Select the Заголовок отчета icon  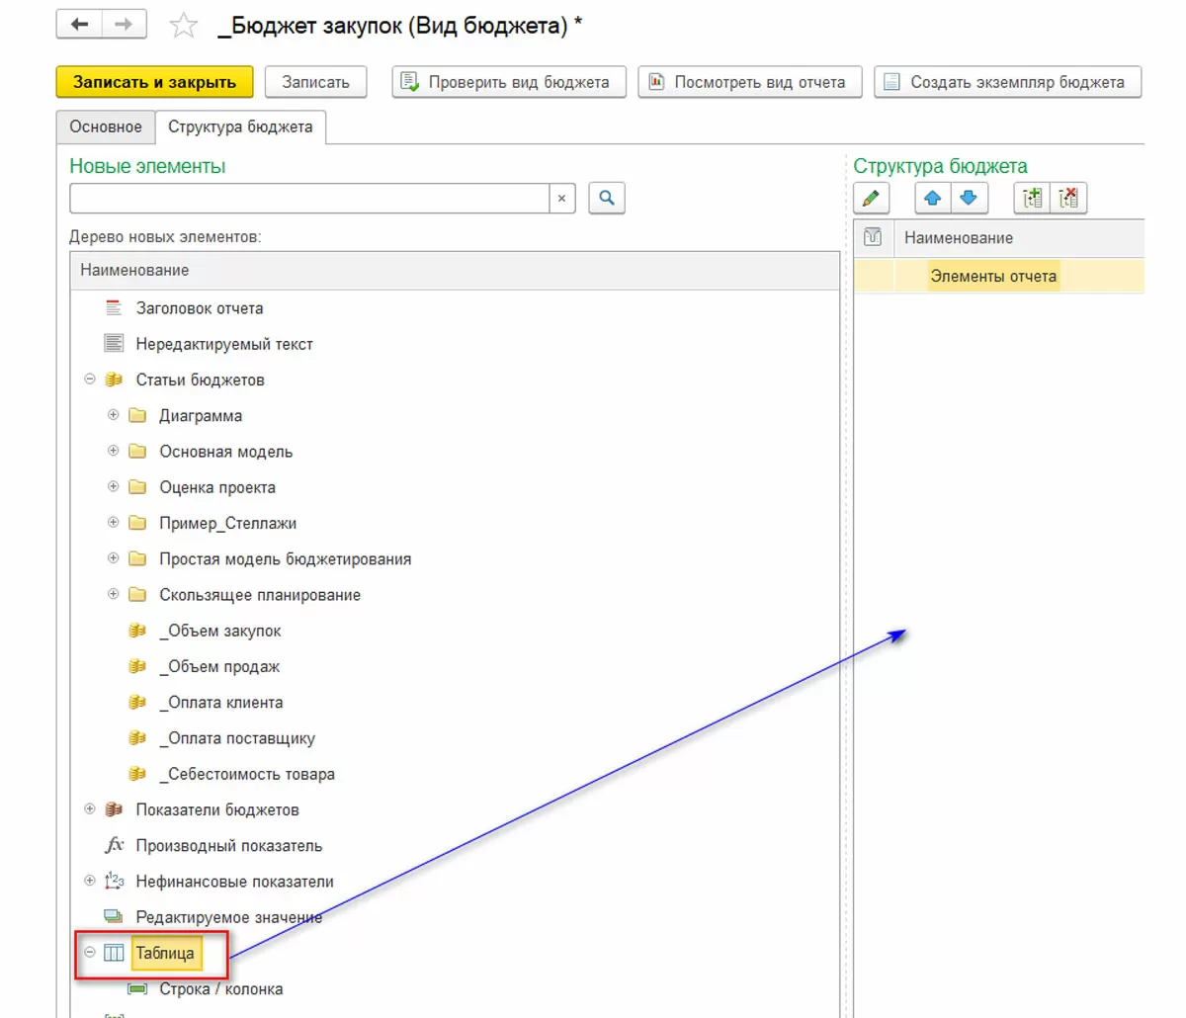114,307
